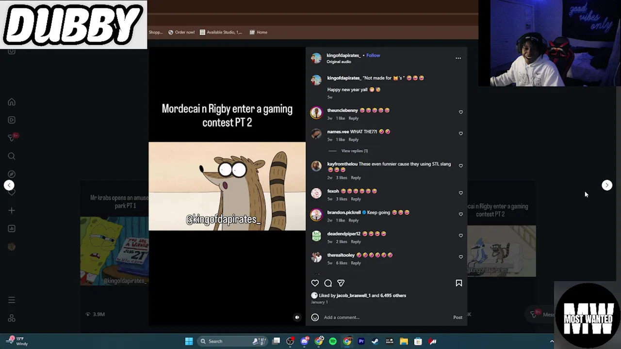Open Spotify from the taskbar
Viewport: 621px width, 349px height.
333,341
